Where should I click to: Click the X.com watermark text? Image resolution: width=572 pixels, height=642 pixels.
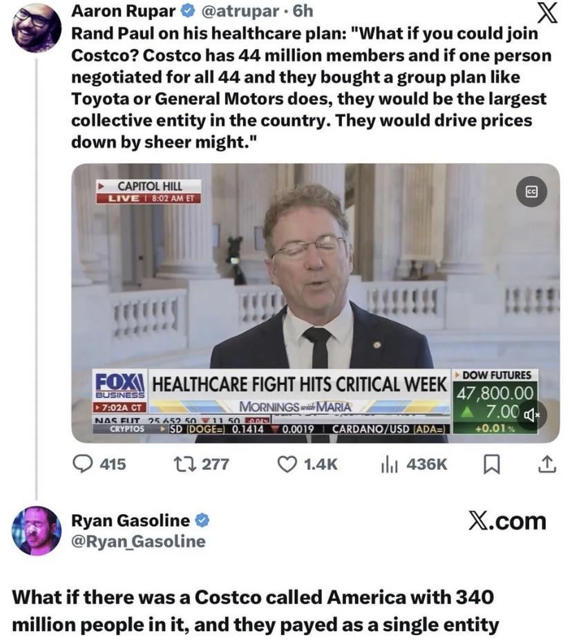(x=507, y=521)
